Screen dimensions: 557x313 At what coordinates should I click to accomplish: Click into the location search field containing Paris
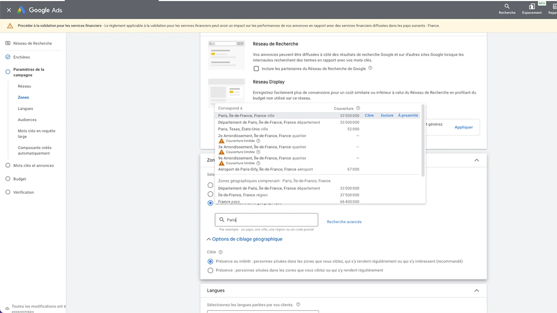point(267,220)
